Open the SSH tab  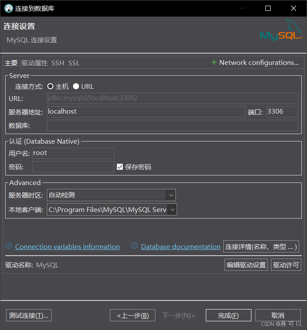point(58,63)
